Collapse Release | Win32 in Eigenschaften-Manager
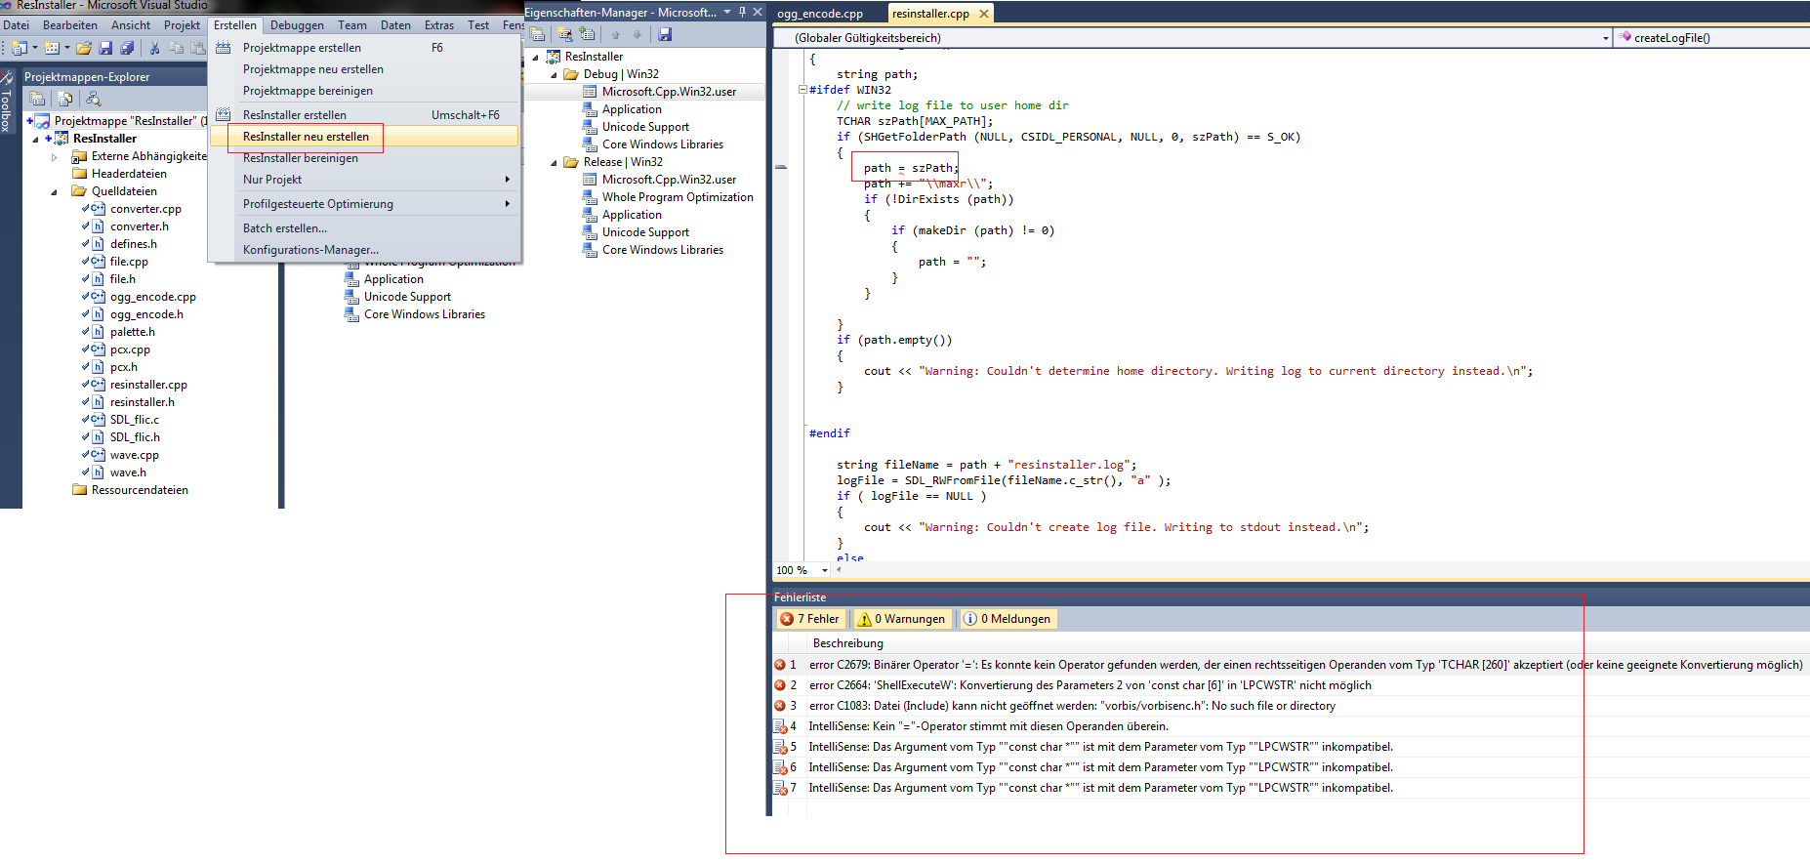 [554, 162]
